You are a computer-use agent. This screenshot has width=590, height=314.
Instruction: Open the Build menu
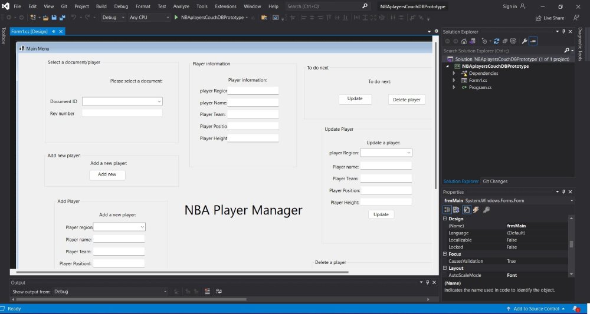pyautogui.click(x=101, y=6)
